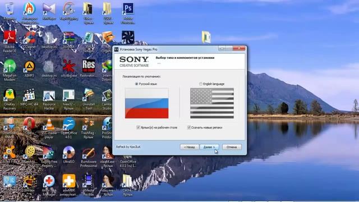Select the ollydbg.exe desktop icon

69,66
